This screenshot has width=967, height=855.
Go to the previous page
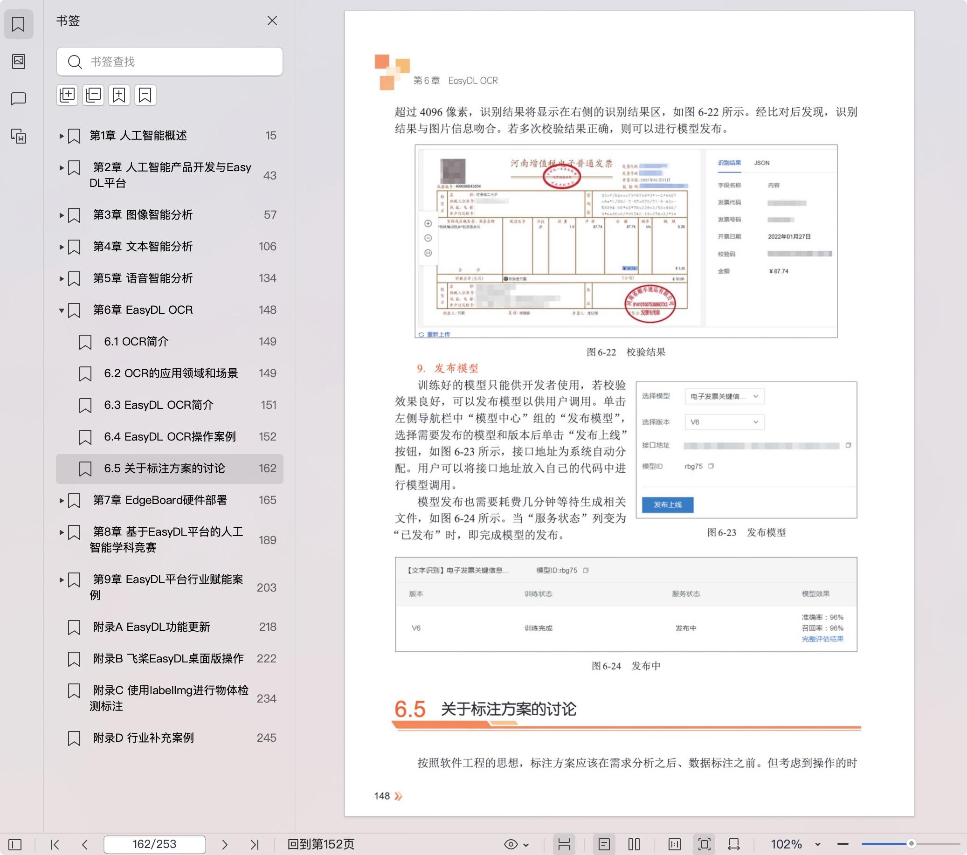85,844
